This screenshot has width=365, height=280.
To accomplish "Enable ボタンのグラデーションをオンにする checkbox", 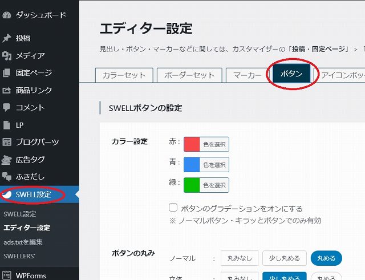I will [173, 208].
